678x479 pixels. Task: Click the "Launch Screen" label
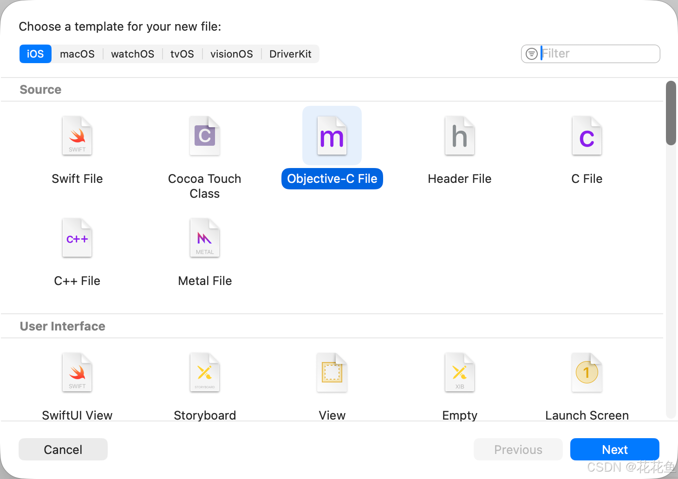587,415
